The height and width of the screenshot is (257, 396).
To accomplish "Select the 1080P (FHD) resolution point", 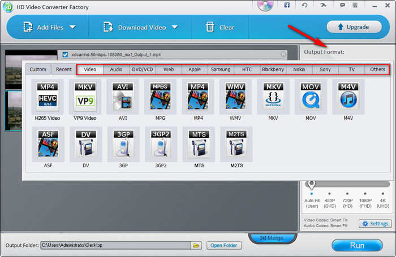I will (365, 194).
